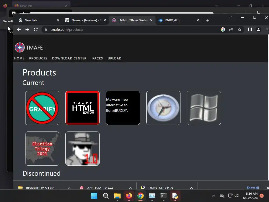Image resolution: width=269 pixels, height=202 pixels.
Task: Close the Chrome New Tab tab
Action: 58,20
